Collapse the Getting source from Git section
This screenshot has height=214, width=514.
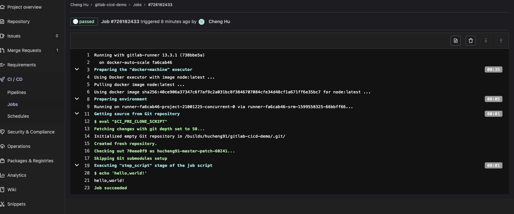click(x=77, y=114)
